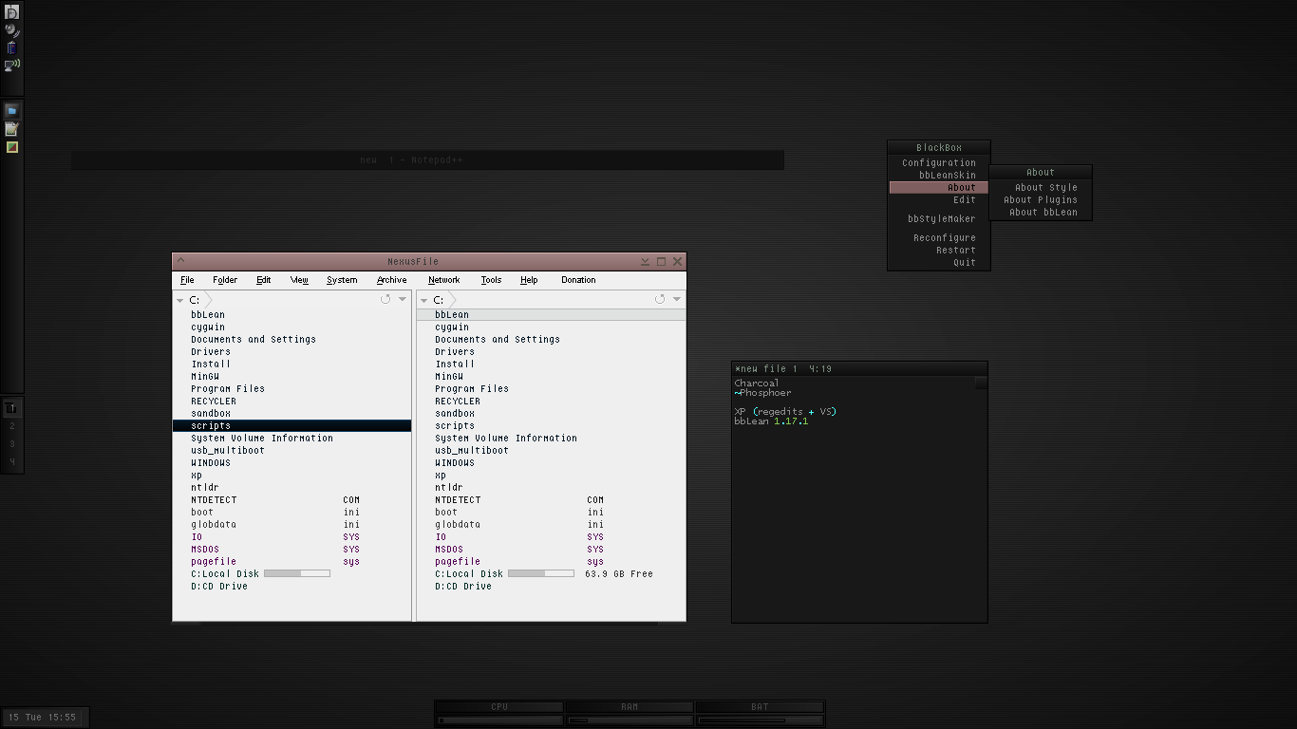This screenshot has height=729, width=1297.
Task: Select NTDETECT file in right pane
Action: point(551,499)
